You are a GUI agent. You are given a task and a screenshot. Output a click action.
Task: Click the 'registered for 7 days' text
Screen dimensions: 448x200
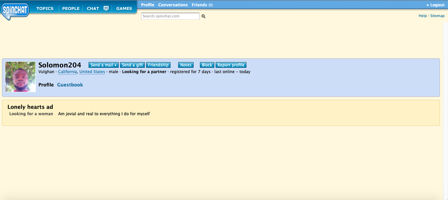(x=190, y=72)
